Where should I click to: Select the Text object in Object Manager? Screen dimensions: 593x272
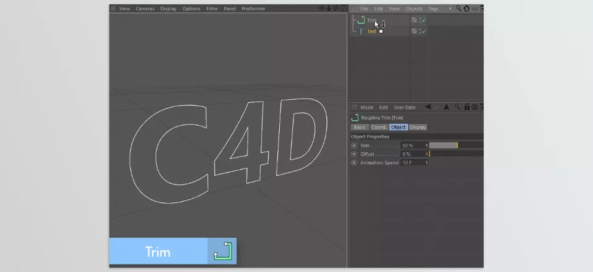[x=372, y=31]
